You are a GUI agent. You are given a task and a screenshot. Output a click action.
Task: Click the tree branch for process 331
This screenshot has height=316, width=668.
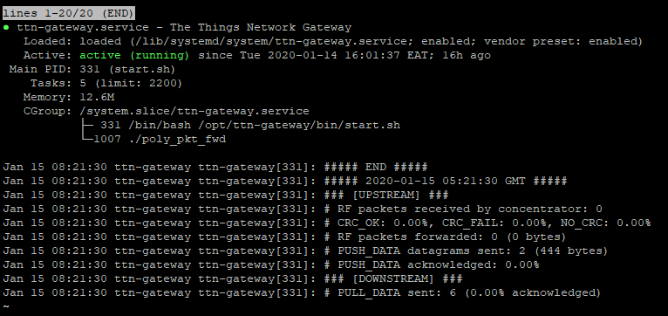[x=86, y=126]
